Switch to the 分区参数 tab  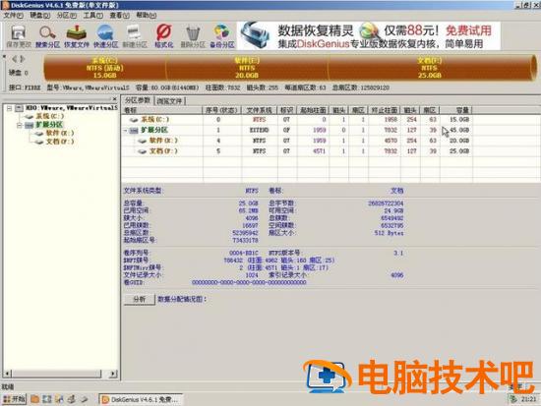pyautogui.click(x=138, y=100)
